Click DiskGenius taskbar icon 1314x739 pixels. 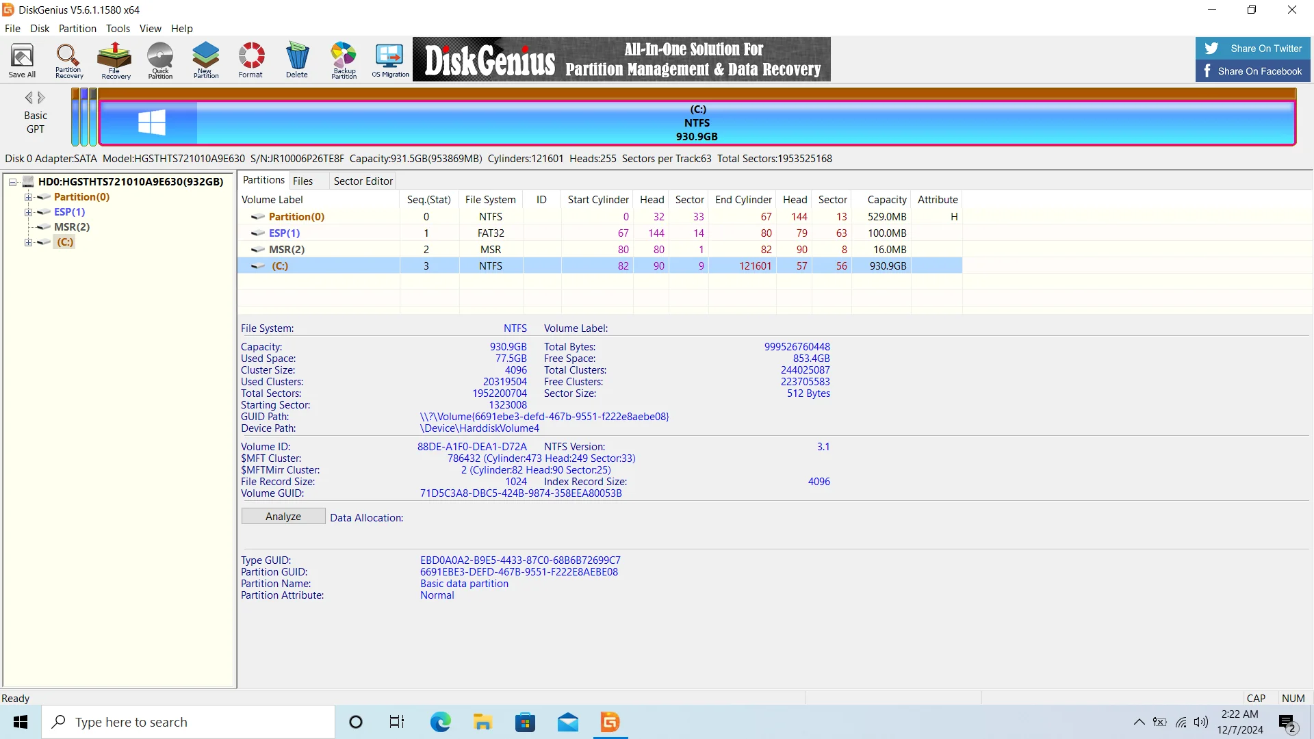(x=610, y=722)
